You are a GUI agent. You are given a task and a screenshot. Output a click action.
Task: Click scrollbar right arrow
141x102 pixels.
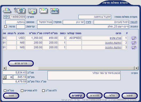point(136,68)
